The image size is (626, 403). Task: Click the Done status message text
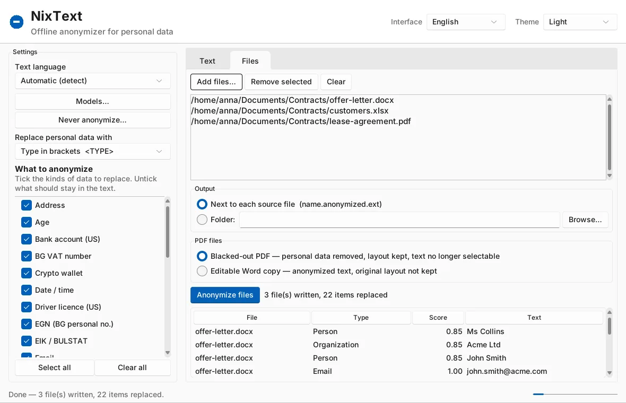[86, 395]
